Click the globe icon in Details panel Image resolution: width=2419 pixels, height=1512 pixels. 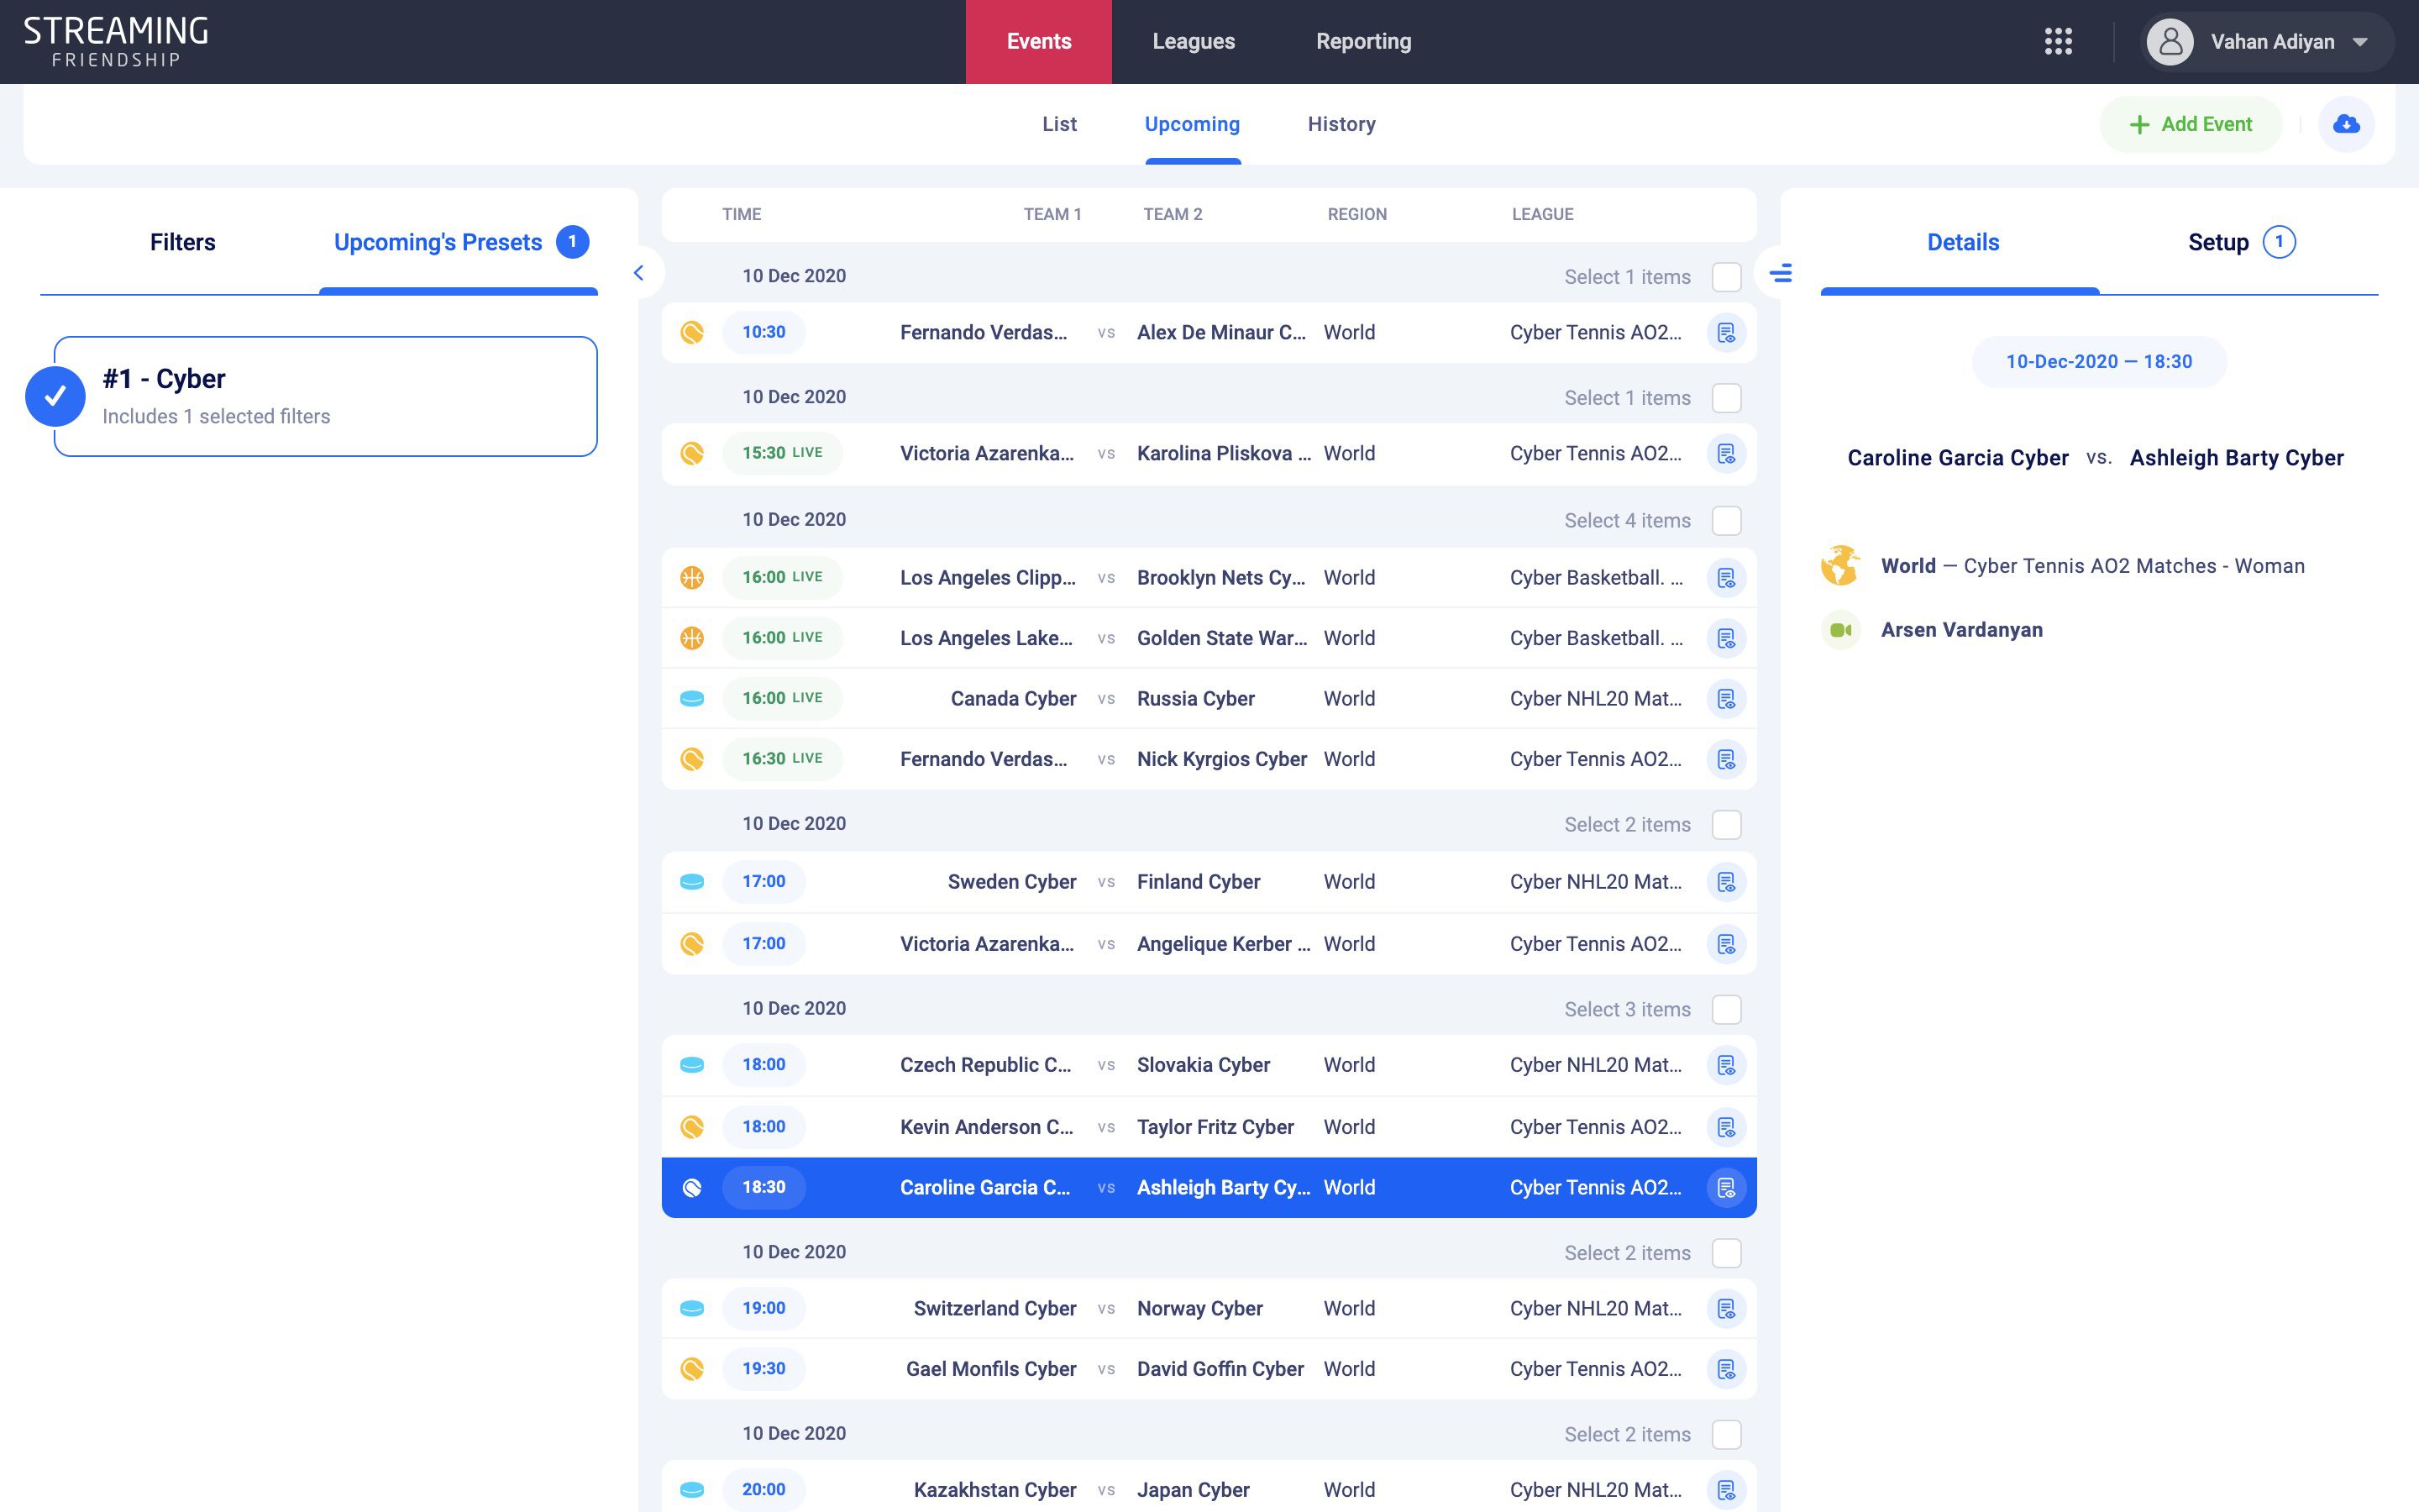point(1840,566)
